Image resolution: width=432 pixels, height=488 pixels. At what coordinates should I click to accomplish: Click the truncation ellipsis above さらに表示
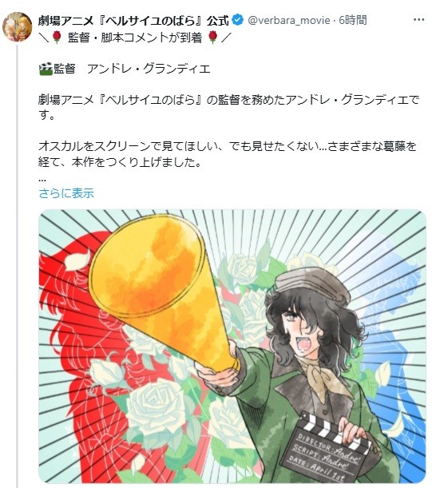click(x=42, y=180)
